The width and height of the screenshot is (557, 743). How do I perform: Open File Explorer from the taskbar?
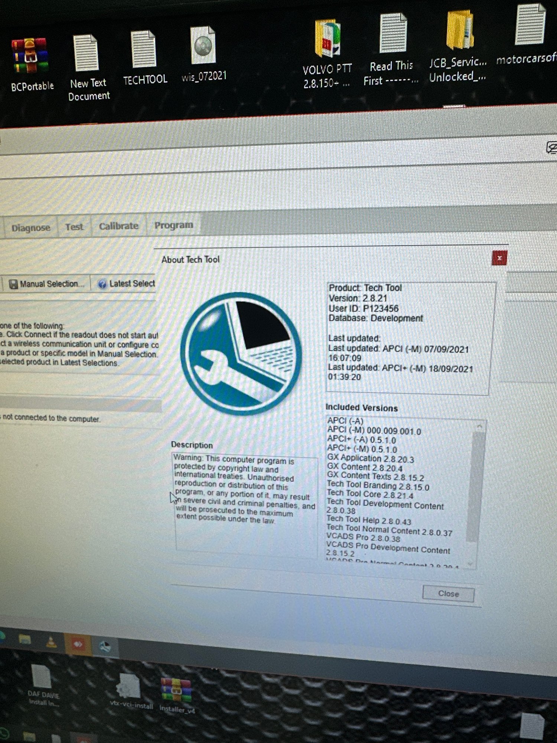coord(25,639)
